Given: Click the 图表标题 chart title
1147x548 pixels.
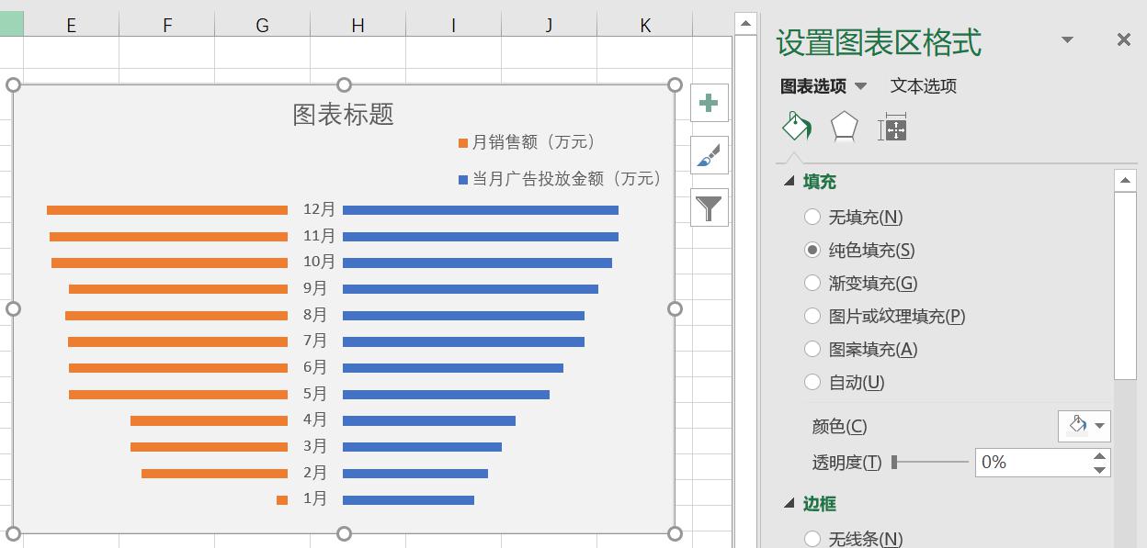Looking at the screenshot, I should (344, 114).
